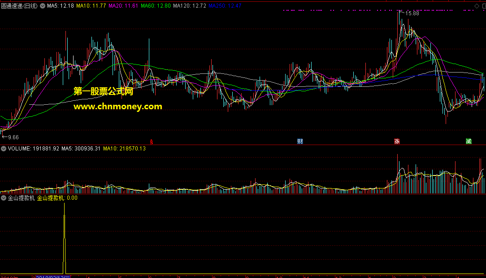Click the white 金山提款机 indicator name
Image resolution: width=486 pixels, height=278 pixels.
click(x=21, y=198)
